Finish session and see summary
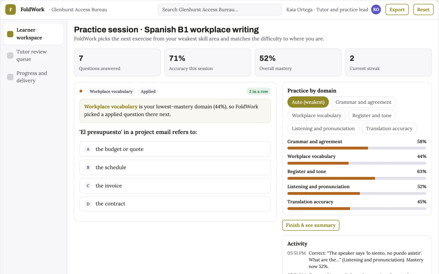Viewport: 439px width, 274px height. pyautogui.click(x=311, y=225)
